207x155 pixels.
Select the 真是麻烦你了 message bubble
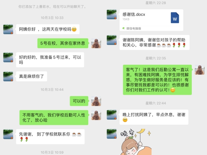click(31, 76)
